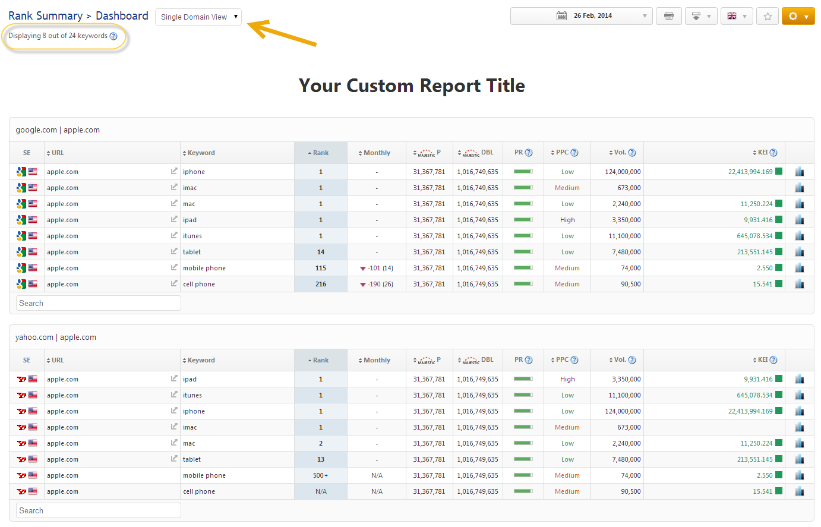Click help icon beside keywords count
The height and width of the screenshot is (527, 821).
113,36
